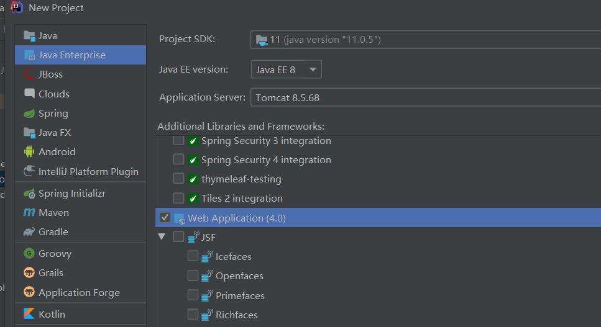The image size is (601, 327).
Task: Open the Application Server Tomcat 8.5.68 selector
Action: [x=426, y=97]
